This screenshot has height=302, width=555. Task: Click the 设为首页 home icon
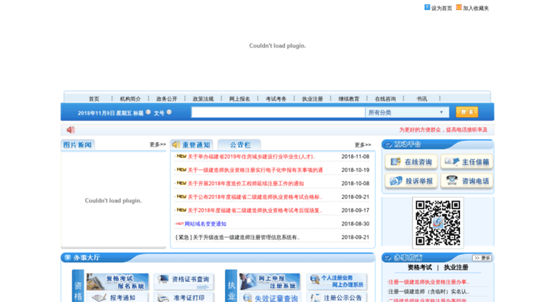point(427,7)
